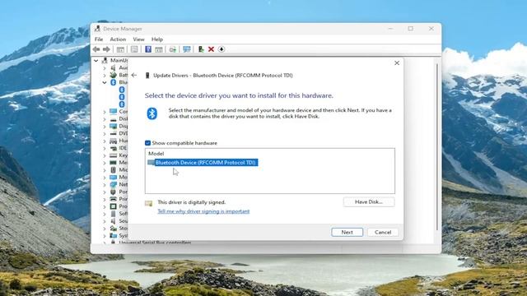Select 'Bluetooth Device (RFCOMM Protocol TDI)' model entry

206,163
